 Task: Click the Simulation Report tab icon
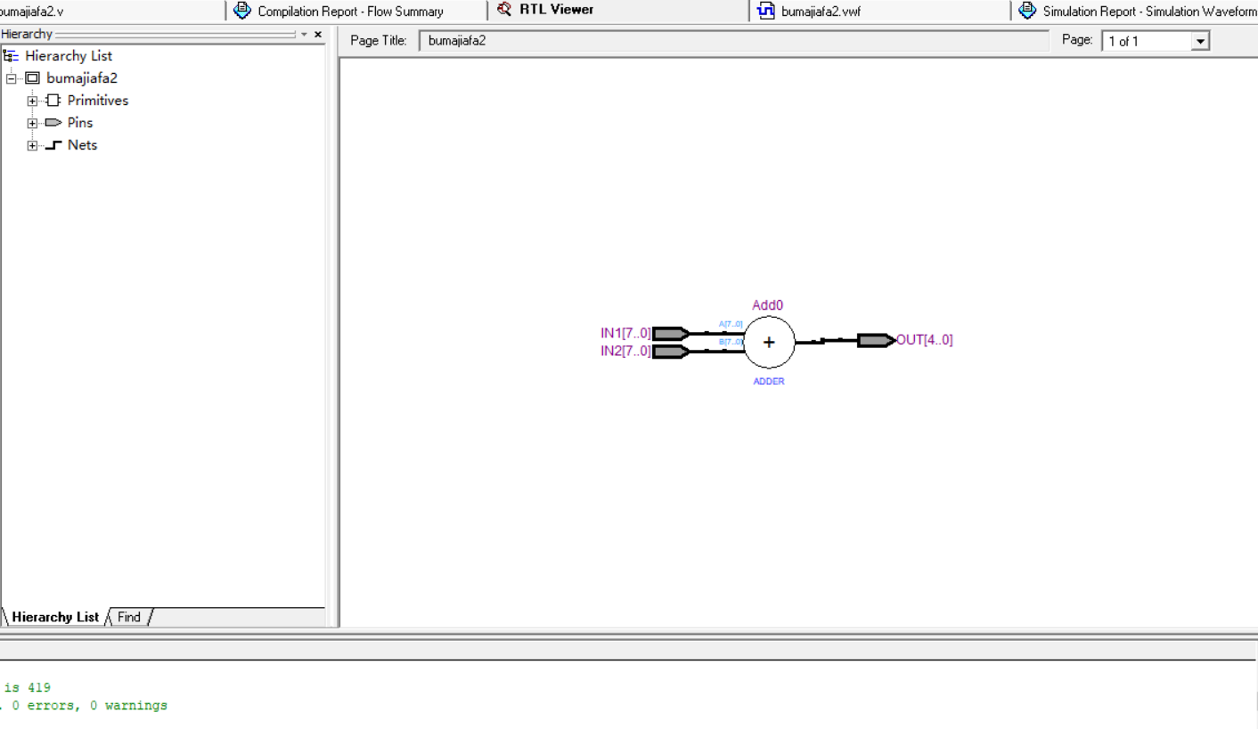tap(1027, 11)
